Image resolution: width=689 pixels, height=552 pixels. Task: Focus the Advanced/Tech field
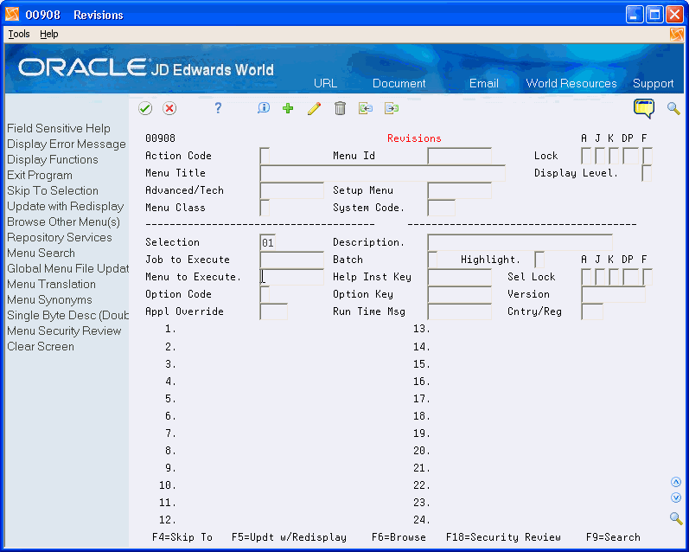point(291,190)
